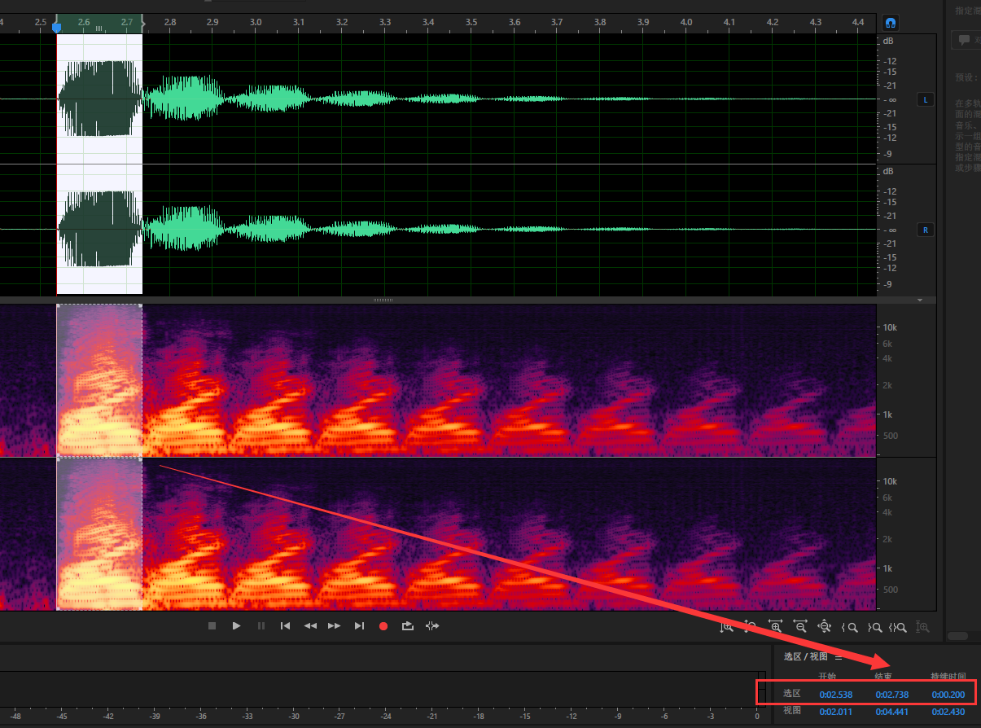Click the Fast Forward button
The height and width of the screenshot is (728, 981).
pyautogui.click(x=334, y=626)
